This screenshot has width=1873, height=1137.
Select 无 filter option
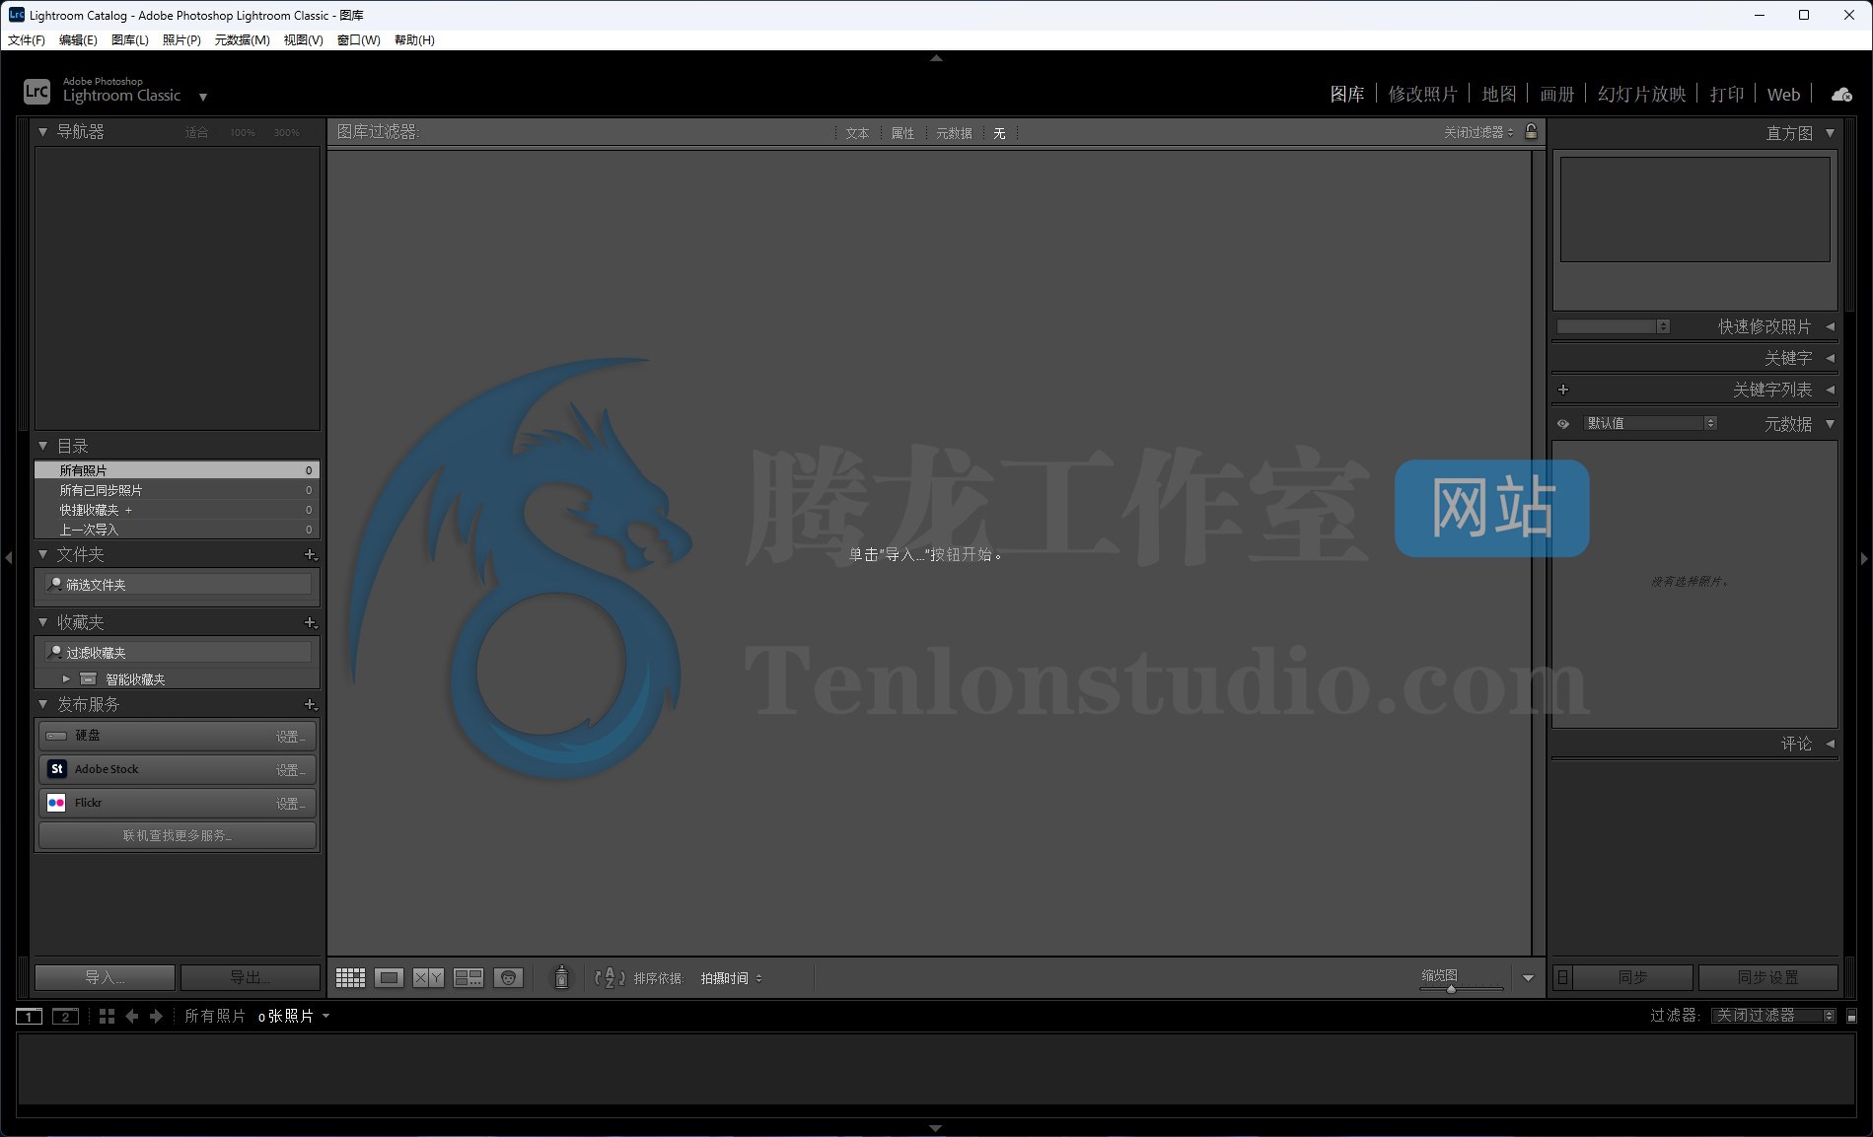click(999, 133)
